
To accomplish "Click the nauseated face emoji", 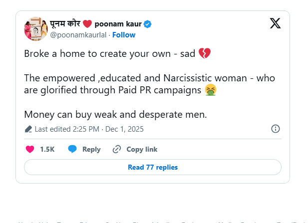I will coord(211,90).
